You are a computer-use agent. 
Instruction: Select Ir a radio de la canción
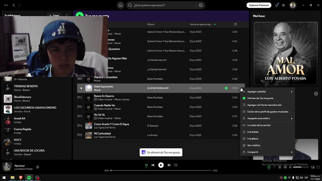click(x=267, y=125)
